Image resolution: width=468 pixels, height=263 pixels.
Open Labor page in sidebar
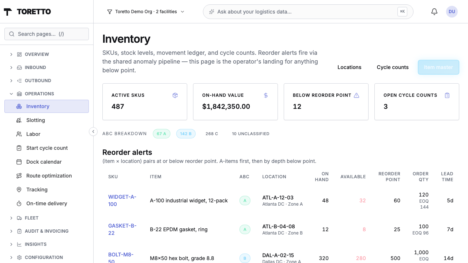pyautogui.click(x=46, y=134)
